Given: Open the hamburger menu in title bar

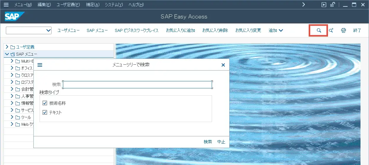Looking at the screenshot, I should click(x=6, y=5).
